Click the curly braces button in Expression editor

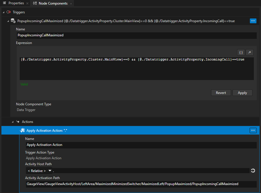point(241,53)
